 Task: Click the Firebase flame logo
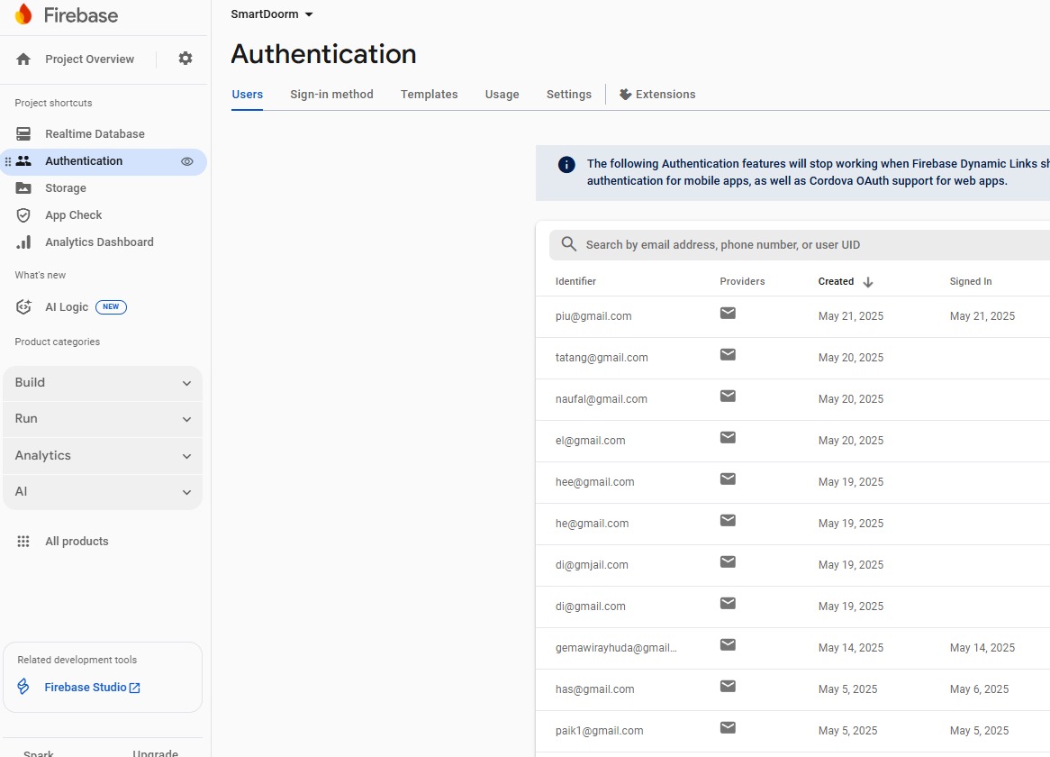(23, 15)
